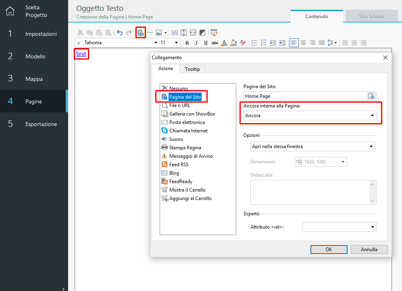Select File o URL in action list
This screenshot has width=402, height=291.
pos(179,105)
